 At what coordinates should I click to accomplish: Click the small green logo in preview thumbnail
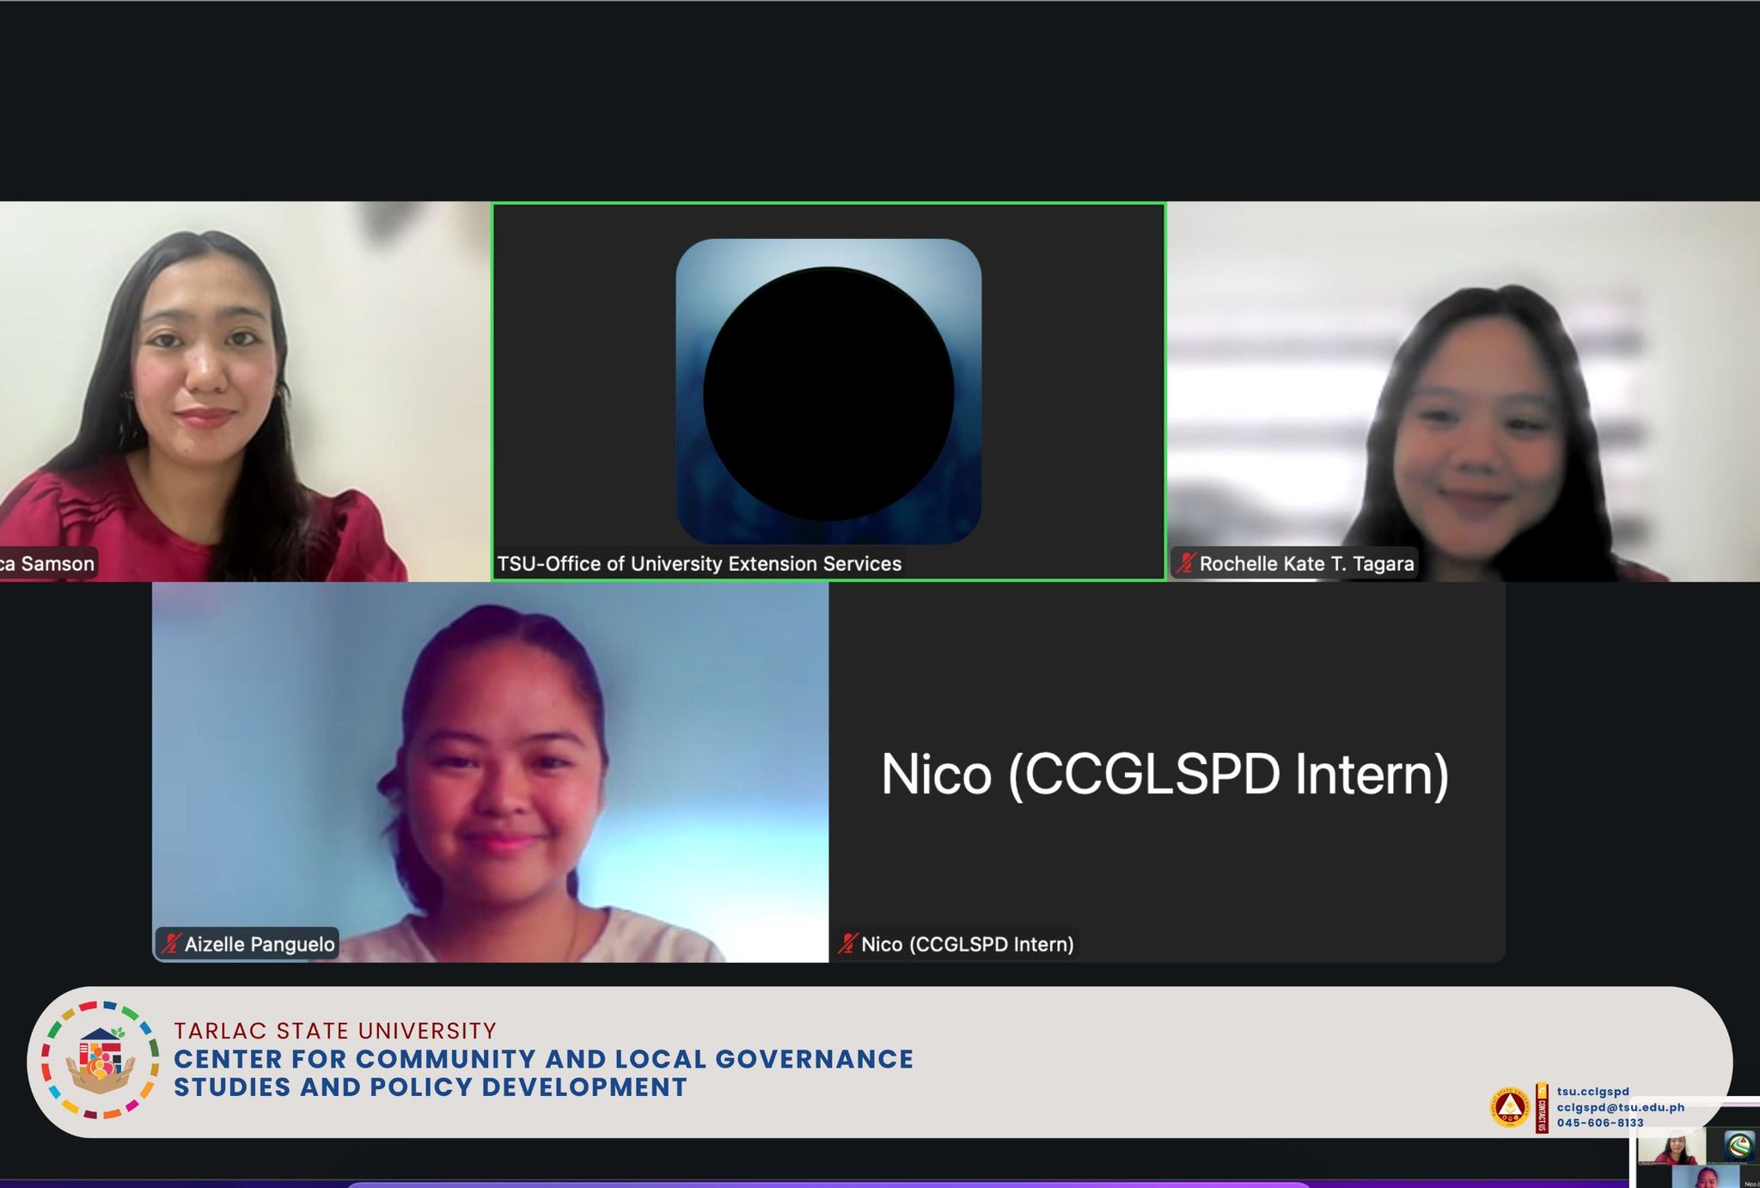(1739, 1146)
